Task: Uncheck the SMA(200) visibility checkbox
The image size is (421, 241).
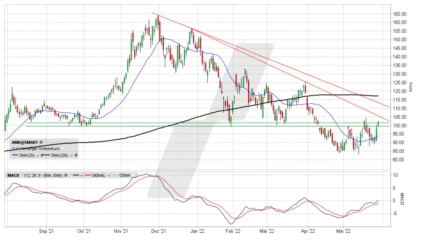Action: click(71, 155)
